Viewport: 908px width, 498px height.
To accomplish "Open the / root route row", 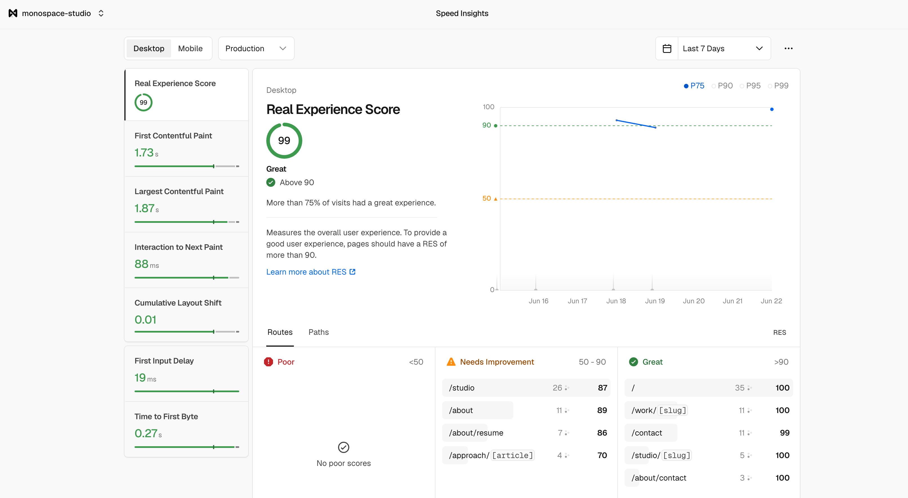I will click(708, 388).
